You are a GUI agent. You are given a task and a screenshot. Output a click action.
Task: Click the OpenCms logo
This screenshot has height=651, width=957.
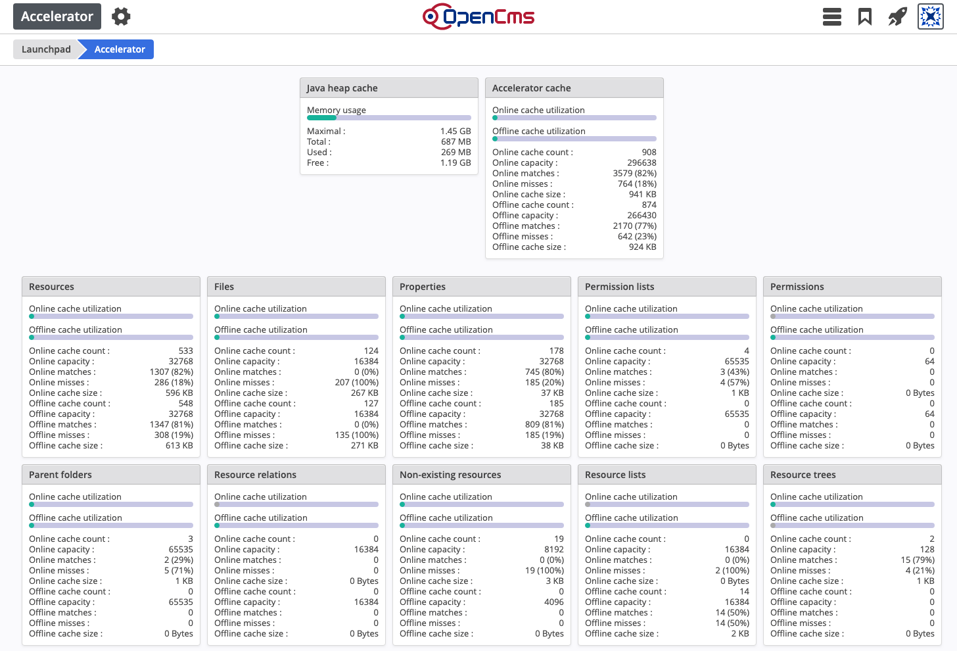point(478,16)
